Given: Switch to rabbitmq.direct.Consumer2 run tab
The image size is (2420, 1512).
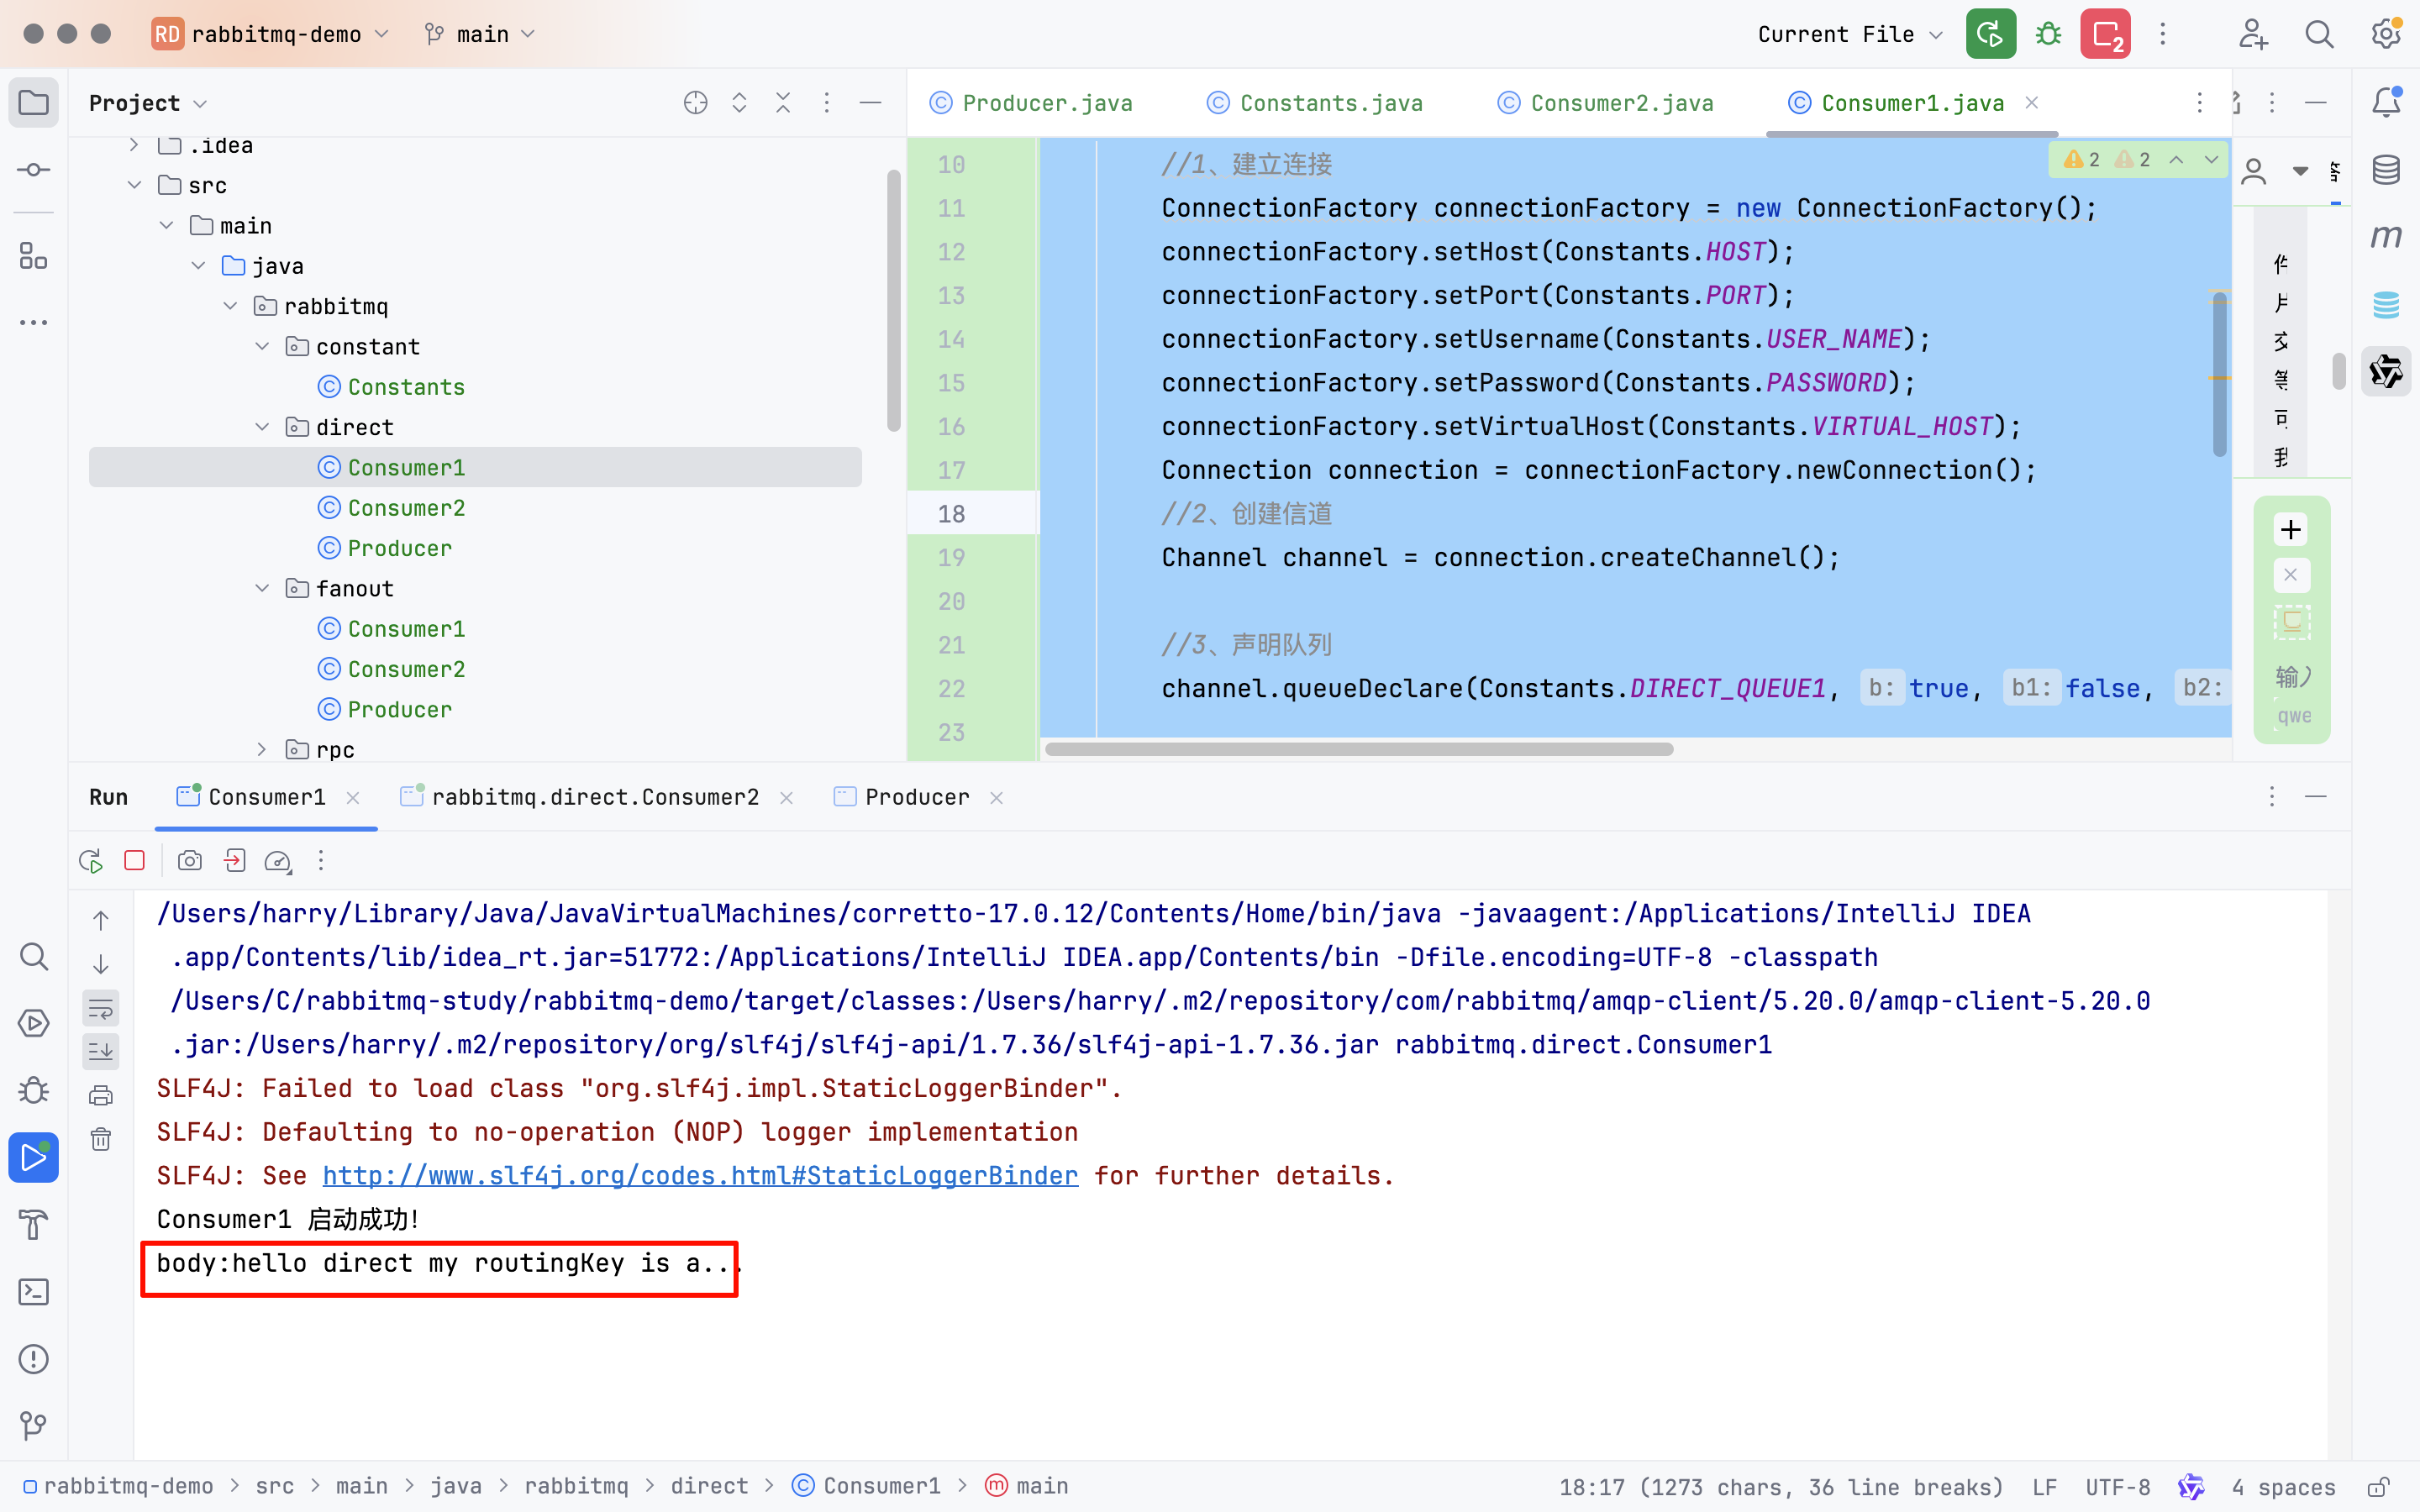Looking at the screenshot, I should pos(594,797).
